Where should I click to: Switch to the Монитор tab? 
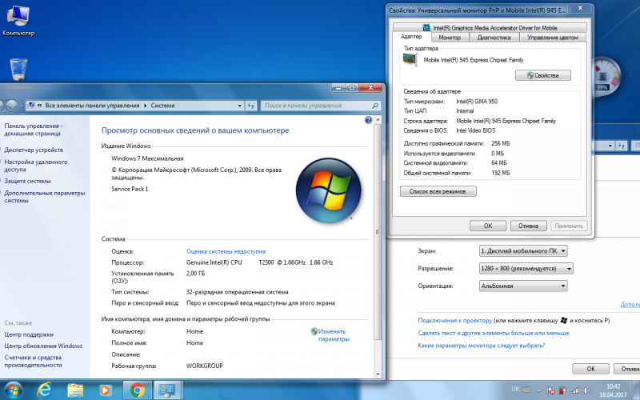point(450,38)
